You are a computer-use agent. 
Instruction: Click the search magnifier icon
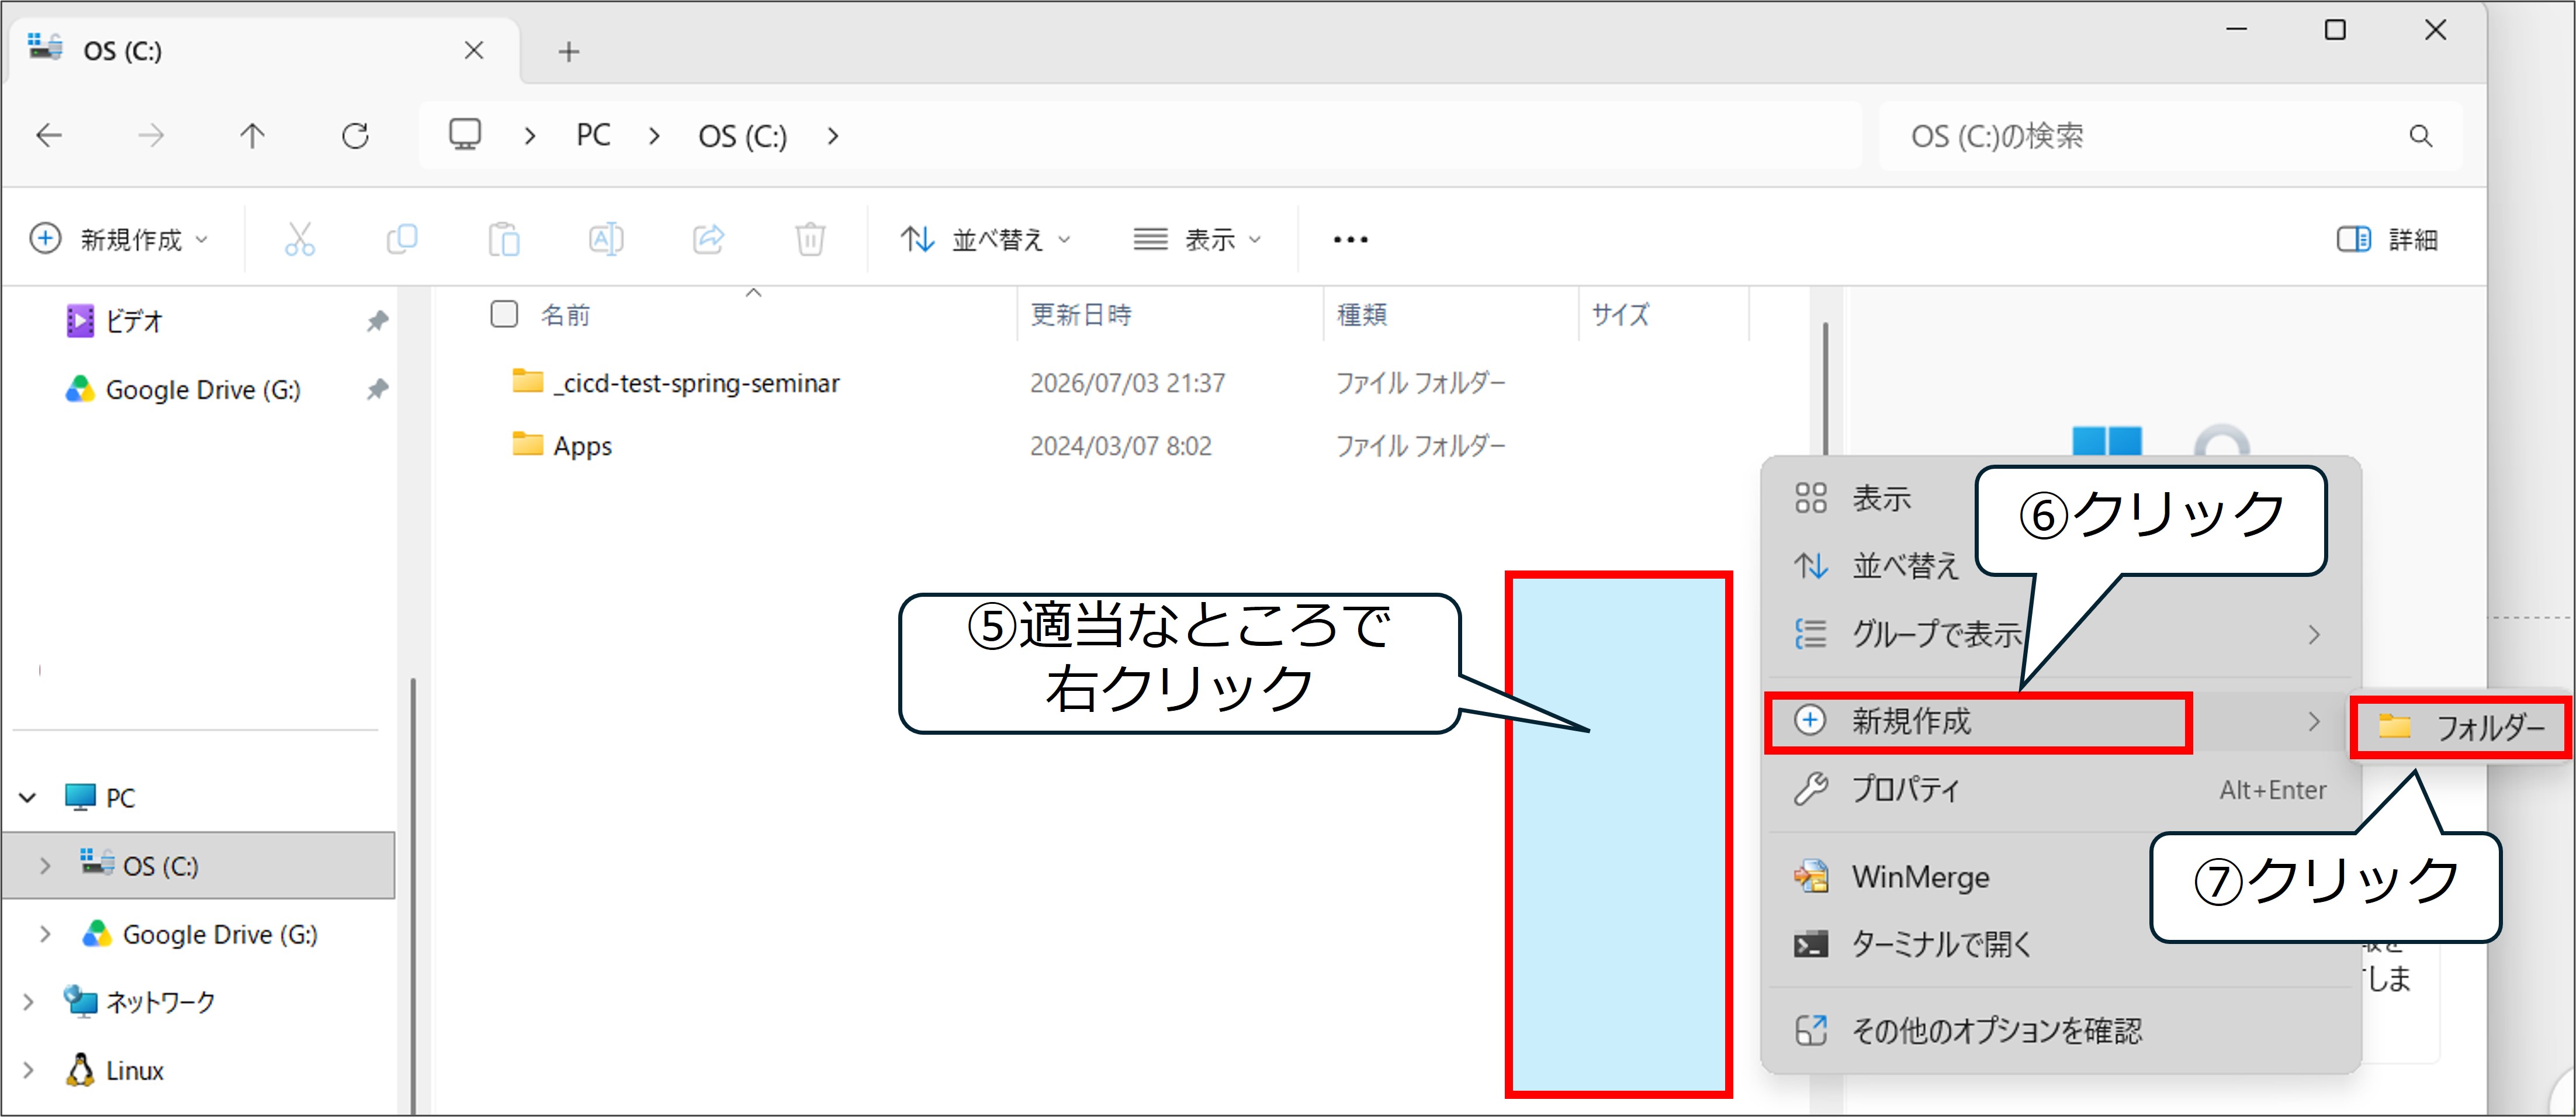[2421, 135]
